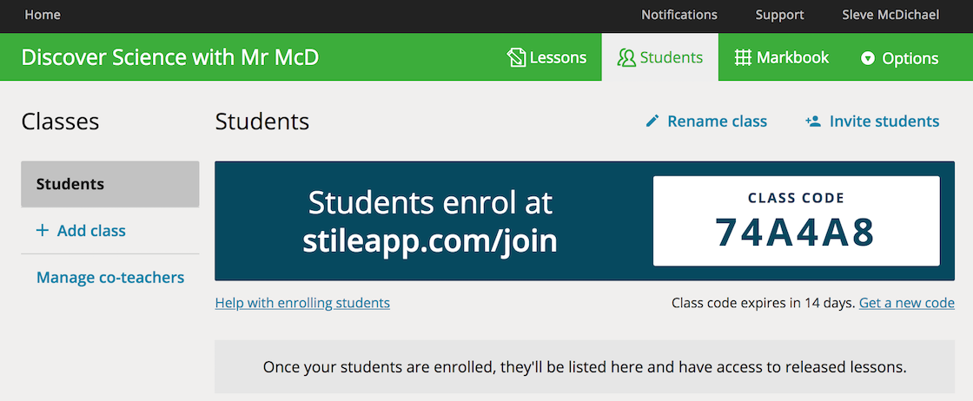The height and width of the screenshot is (401, 973).
Task: Select the Students class in sidebar
Action: pyautogui.click(x=109, y=184)
